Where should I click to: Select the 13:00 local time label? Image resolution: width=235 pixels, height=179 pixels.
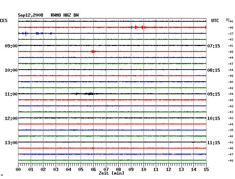coord(11,142)
